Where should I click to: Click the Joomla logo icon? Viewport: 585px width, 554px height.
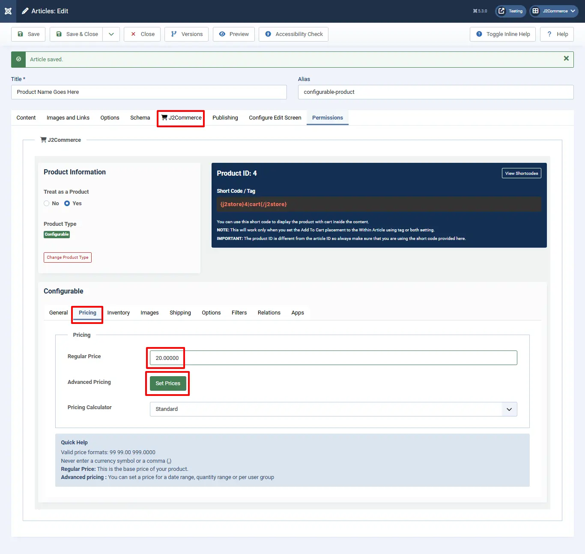8,11
